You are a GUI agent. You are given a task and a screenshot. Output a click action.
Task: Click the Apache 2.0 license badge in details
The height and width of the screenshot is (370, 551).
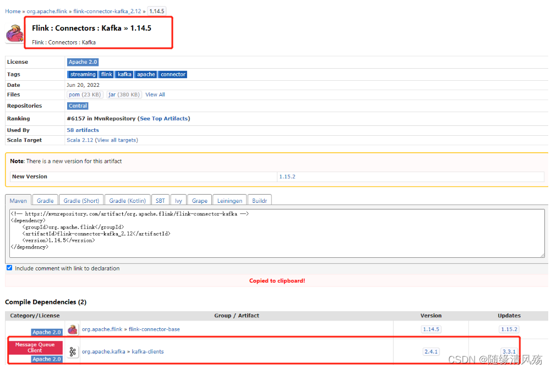point(83,62)
